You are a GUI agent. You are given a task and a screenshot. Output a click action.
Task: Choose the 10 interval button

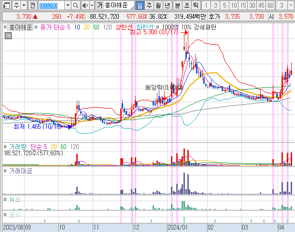click(x=234, y=5)
